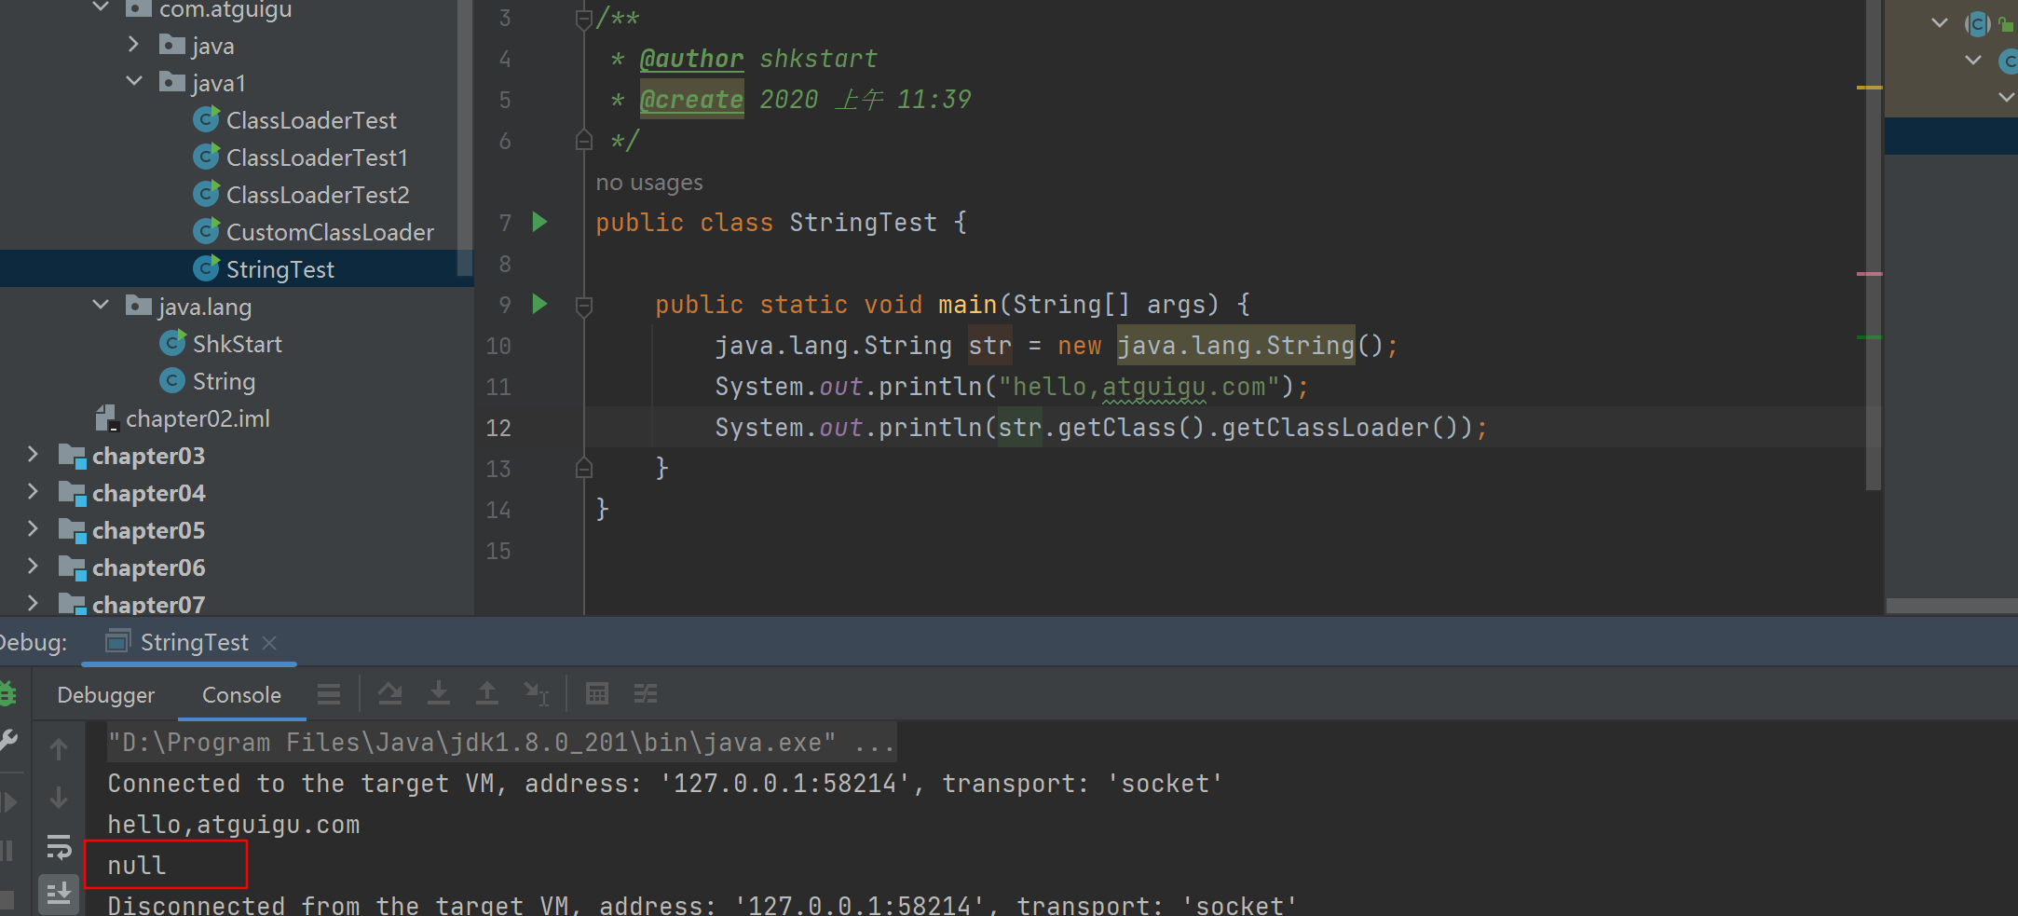This screenshot has height=916, width=2018.
Task: Click @author tag in Javadoc
Action: coord(691,59)
